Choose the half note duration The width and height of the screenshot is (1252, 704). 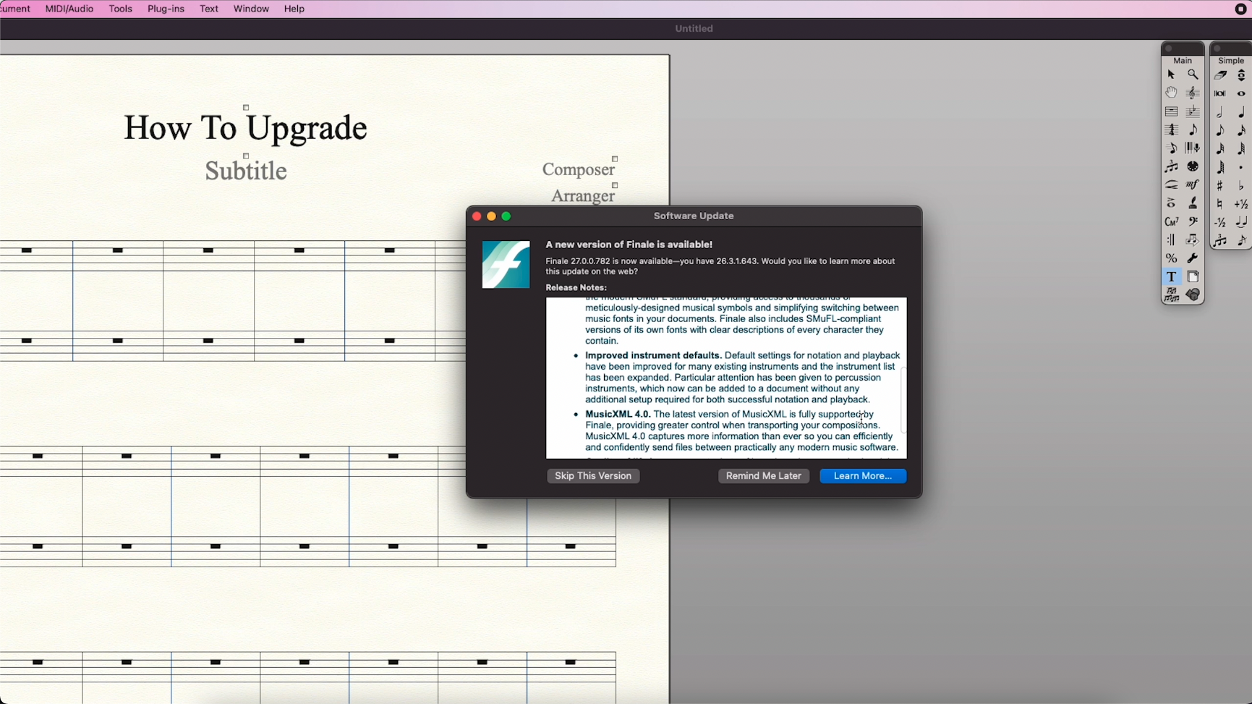coord(1220,112)
